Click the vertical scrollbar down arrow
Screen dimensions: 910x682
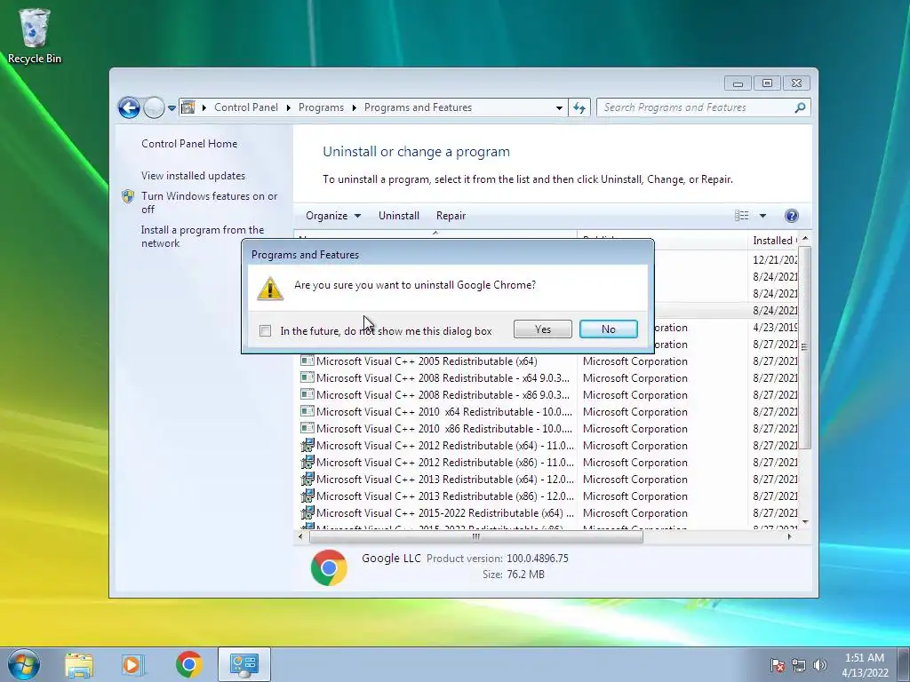pyautogui.click(x=805, y=522)
